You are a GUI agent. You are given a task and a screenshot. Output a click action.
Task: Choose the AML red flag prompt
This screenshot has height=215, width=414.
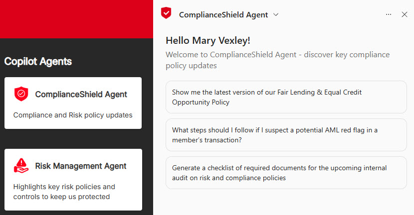click(x=286, y=135)
